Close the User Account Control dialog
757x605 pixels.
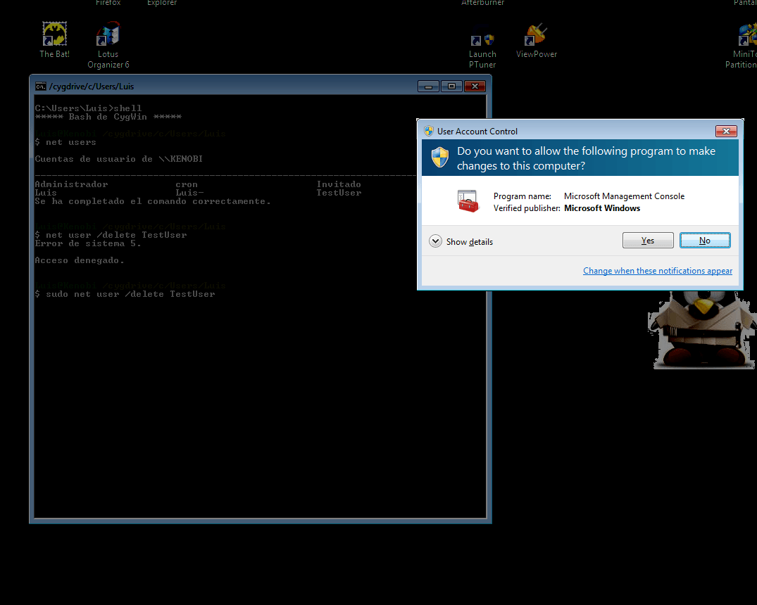[x=725, y=131]
